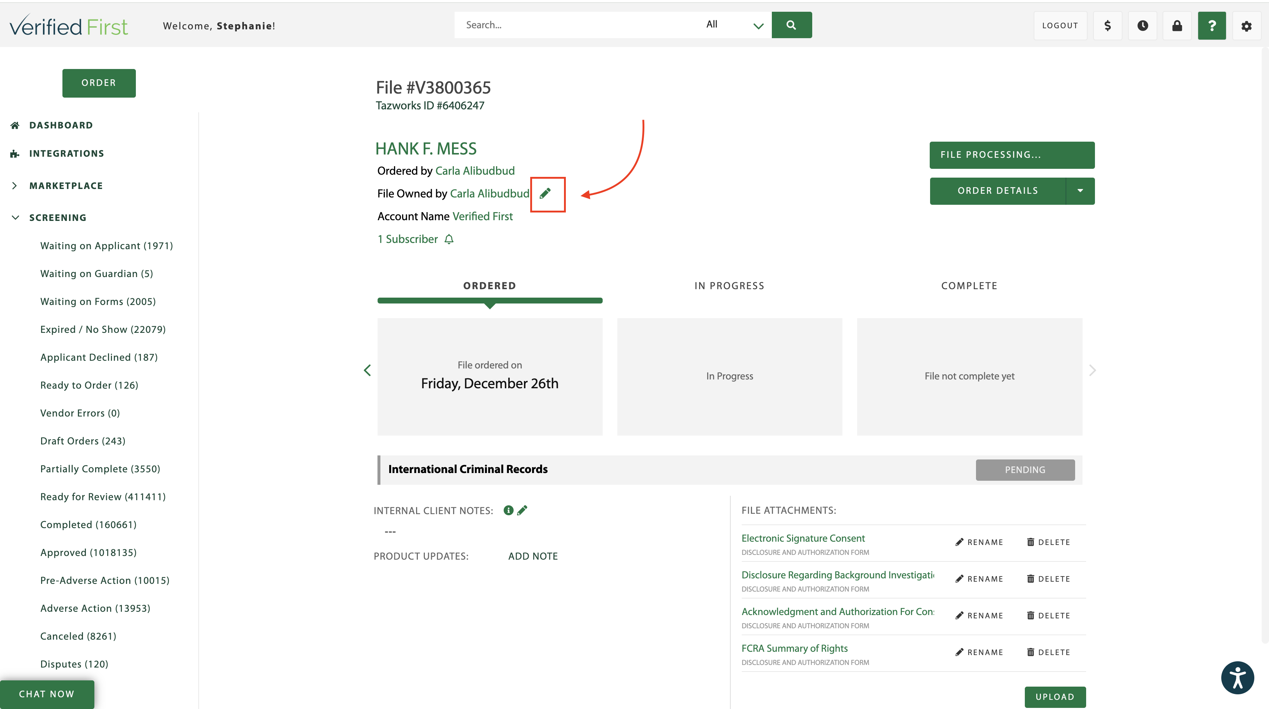This screenshot has width=1269, height=709.
Task: Click the subscriber bell icon
Action: pos(449,239)
